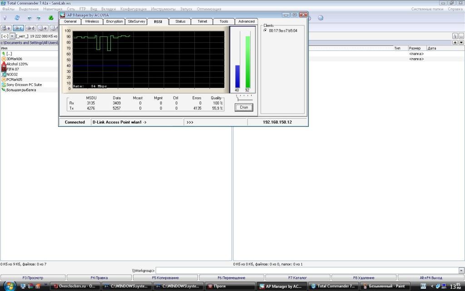The height and width of the screenshot is (291, 465).
Task: Go to root folder backslash button
Action: tap(455, 35)
